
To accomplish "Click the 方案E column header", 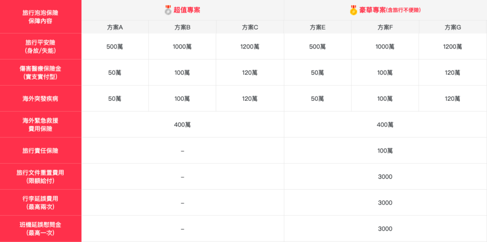I will (x=317, y=28).
